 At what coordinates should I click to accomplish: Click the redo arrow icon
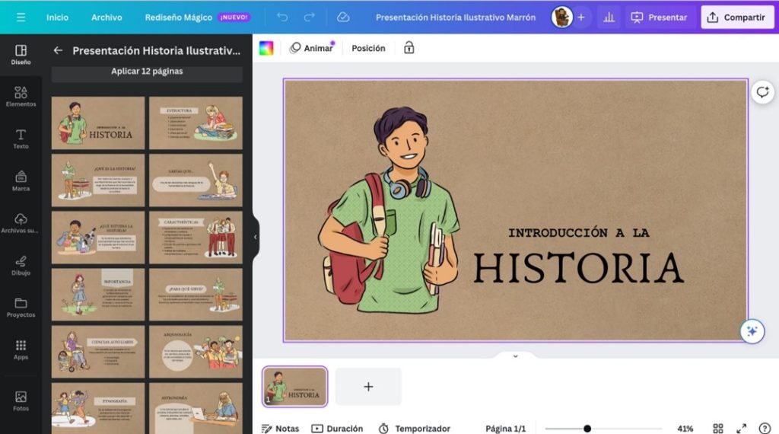[x=309, y=17]
